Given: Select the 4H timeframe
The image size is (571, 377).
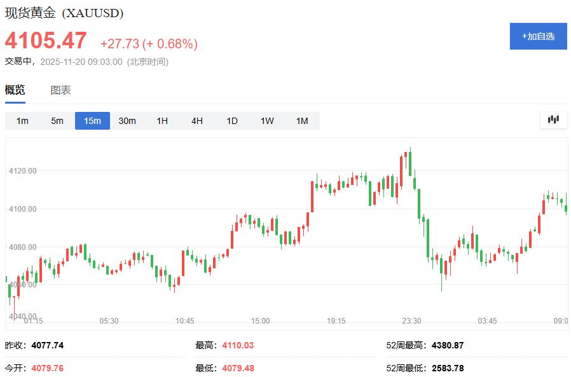Looking at the screenshot, I should coord(196,121).
